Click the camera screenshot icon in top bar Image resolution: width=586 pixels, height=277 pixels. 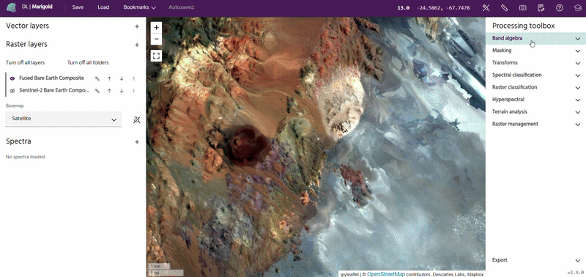tap(522, 7)
